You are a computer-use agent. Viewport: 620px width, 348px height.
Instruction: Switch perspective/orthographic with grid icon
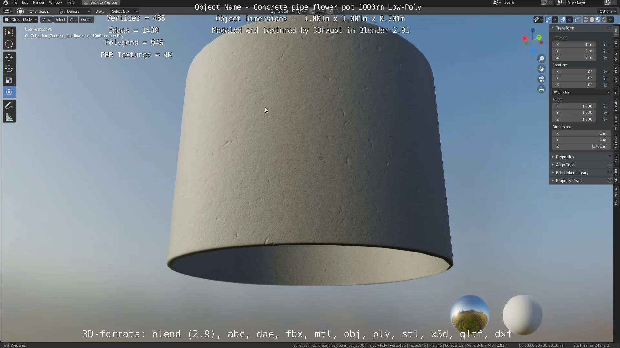(x=542, y=89)
